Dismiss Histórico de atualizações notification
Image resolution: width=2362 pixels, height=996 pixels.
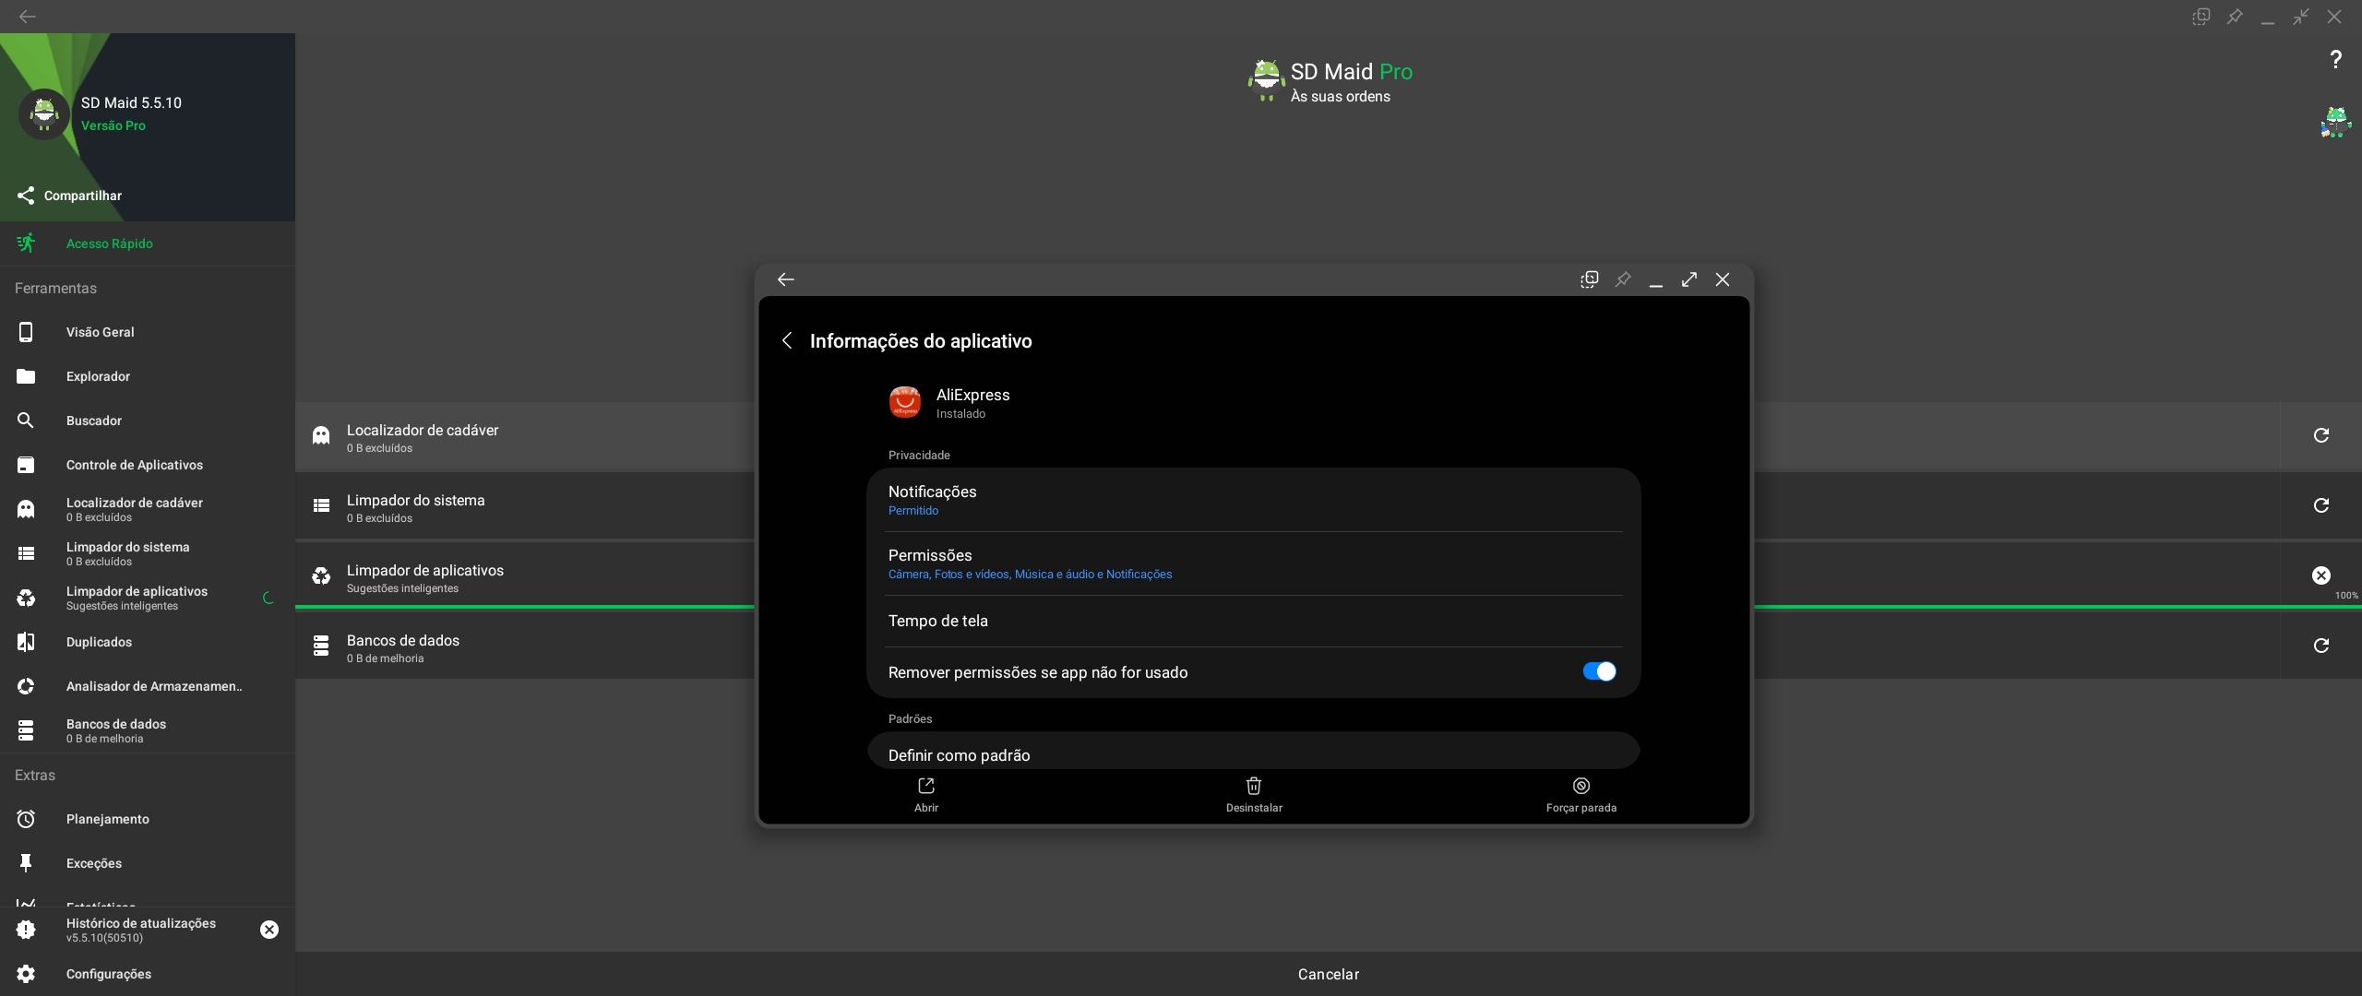coord(268,930)
